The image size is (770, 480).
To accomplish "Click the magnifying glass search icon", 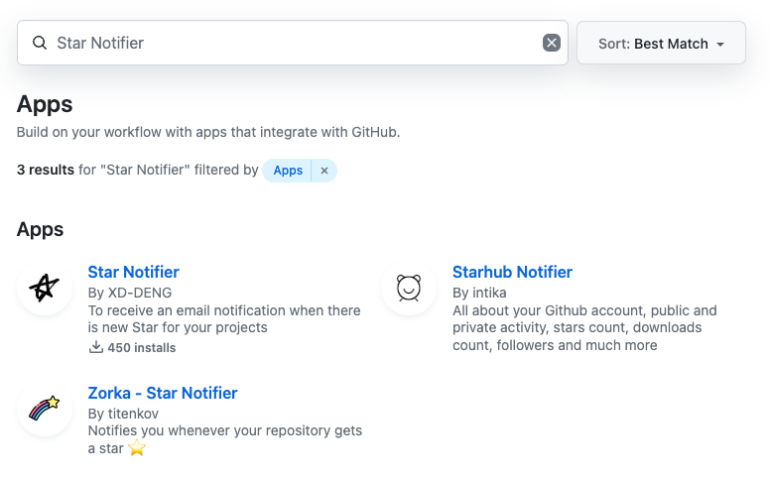I will (x=40, y=44).
